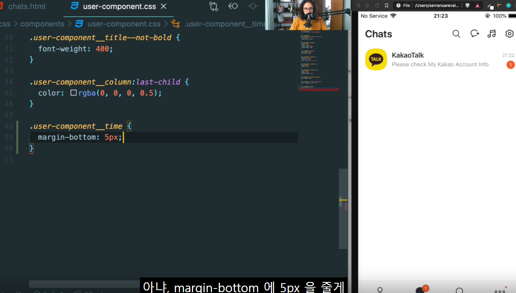The width and height of the screenshot is (516, 293).
Task: Click browser back arrow
Action: coord(358,5)
